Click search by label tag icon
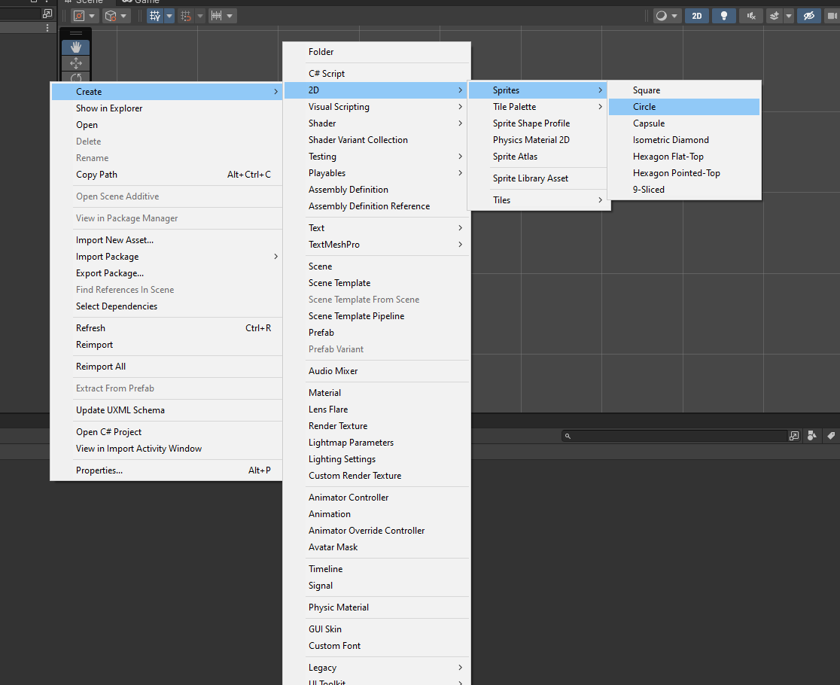 click(x=830, y=436)
